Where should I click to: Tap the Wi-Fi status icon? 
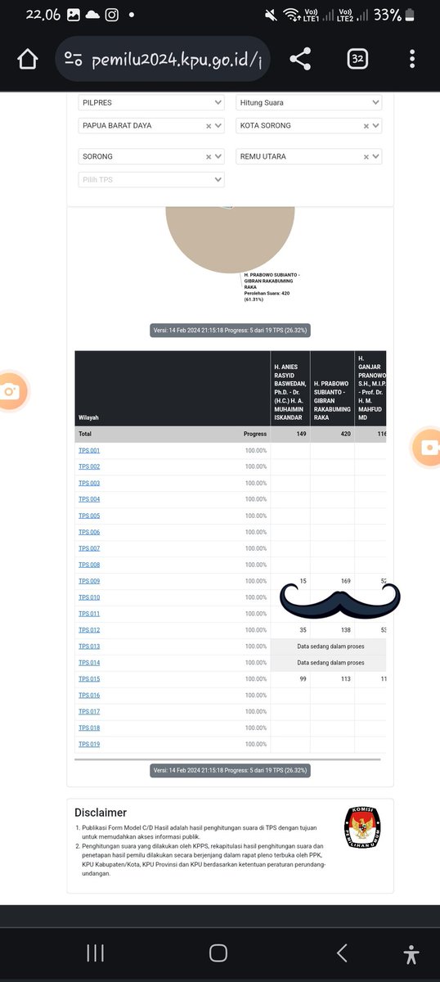tap(292, 15)
